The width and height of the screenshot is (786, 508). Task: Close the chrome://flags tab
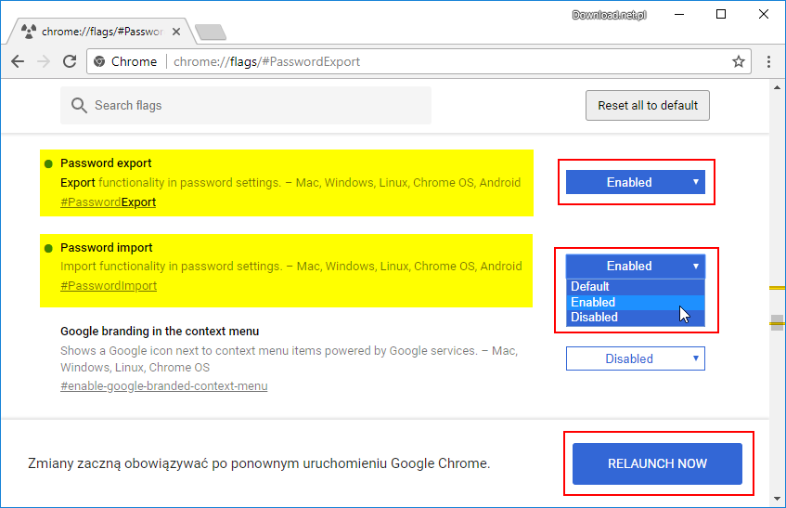pos(176,32)
